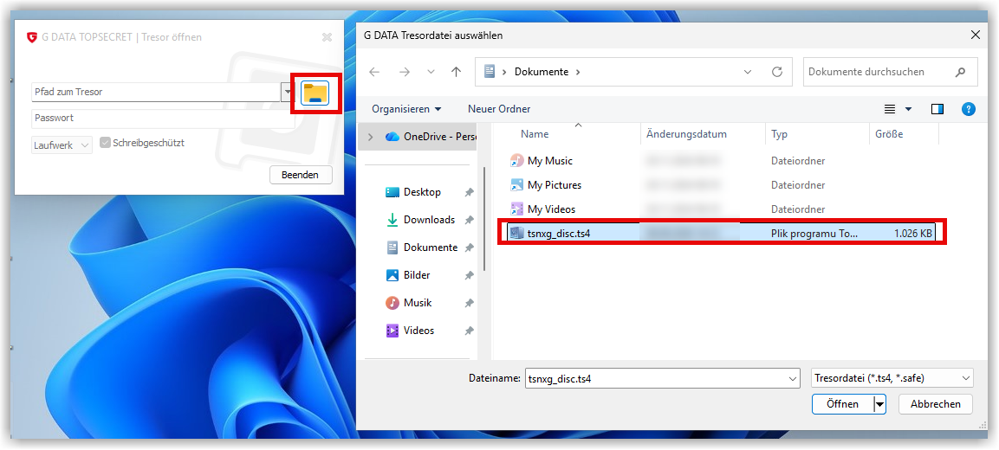Close the Tresor öffnen window
The width and height of the screenshot is (999, 450).
[327, 37]
